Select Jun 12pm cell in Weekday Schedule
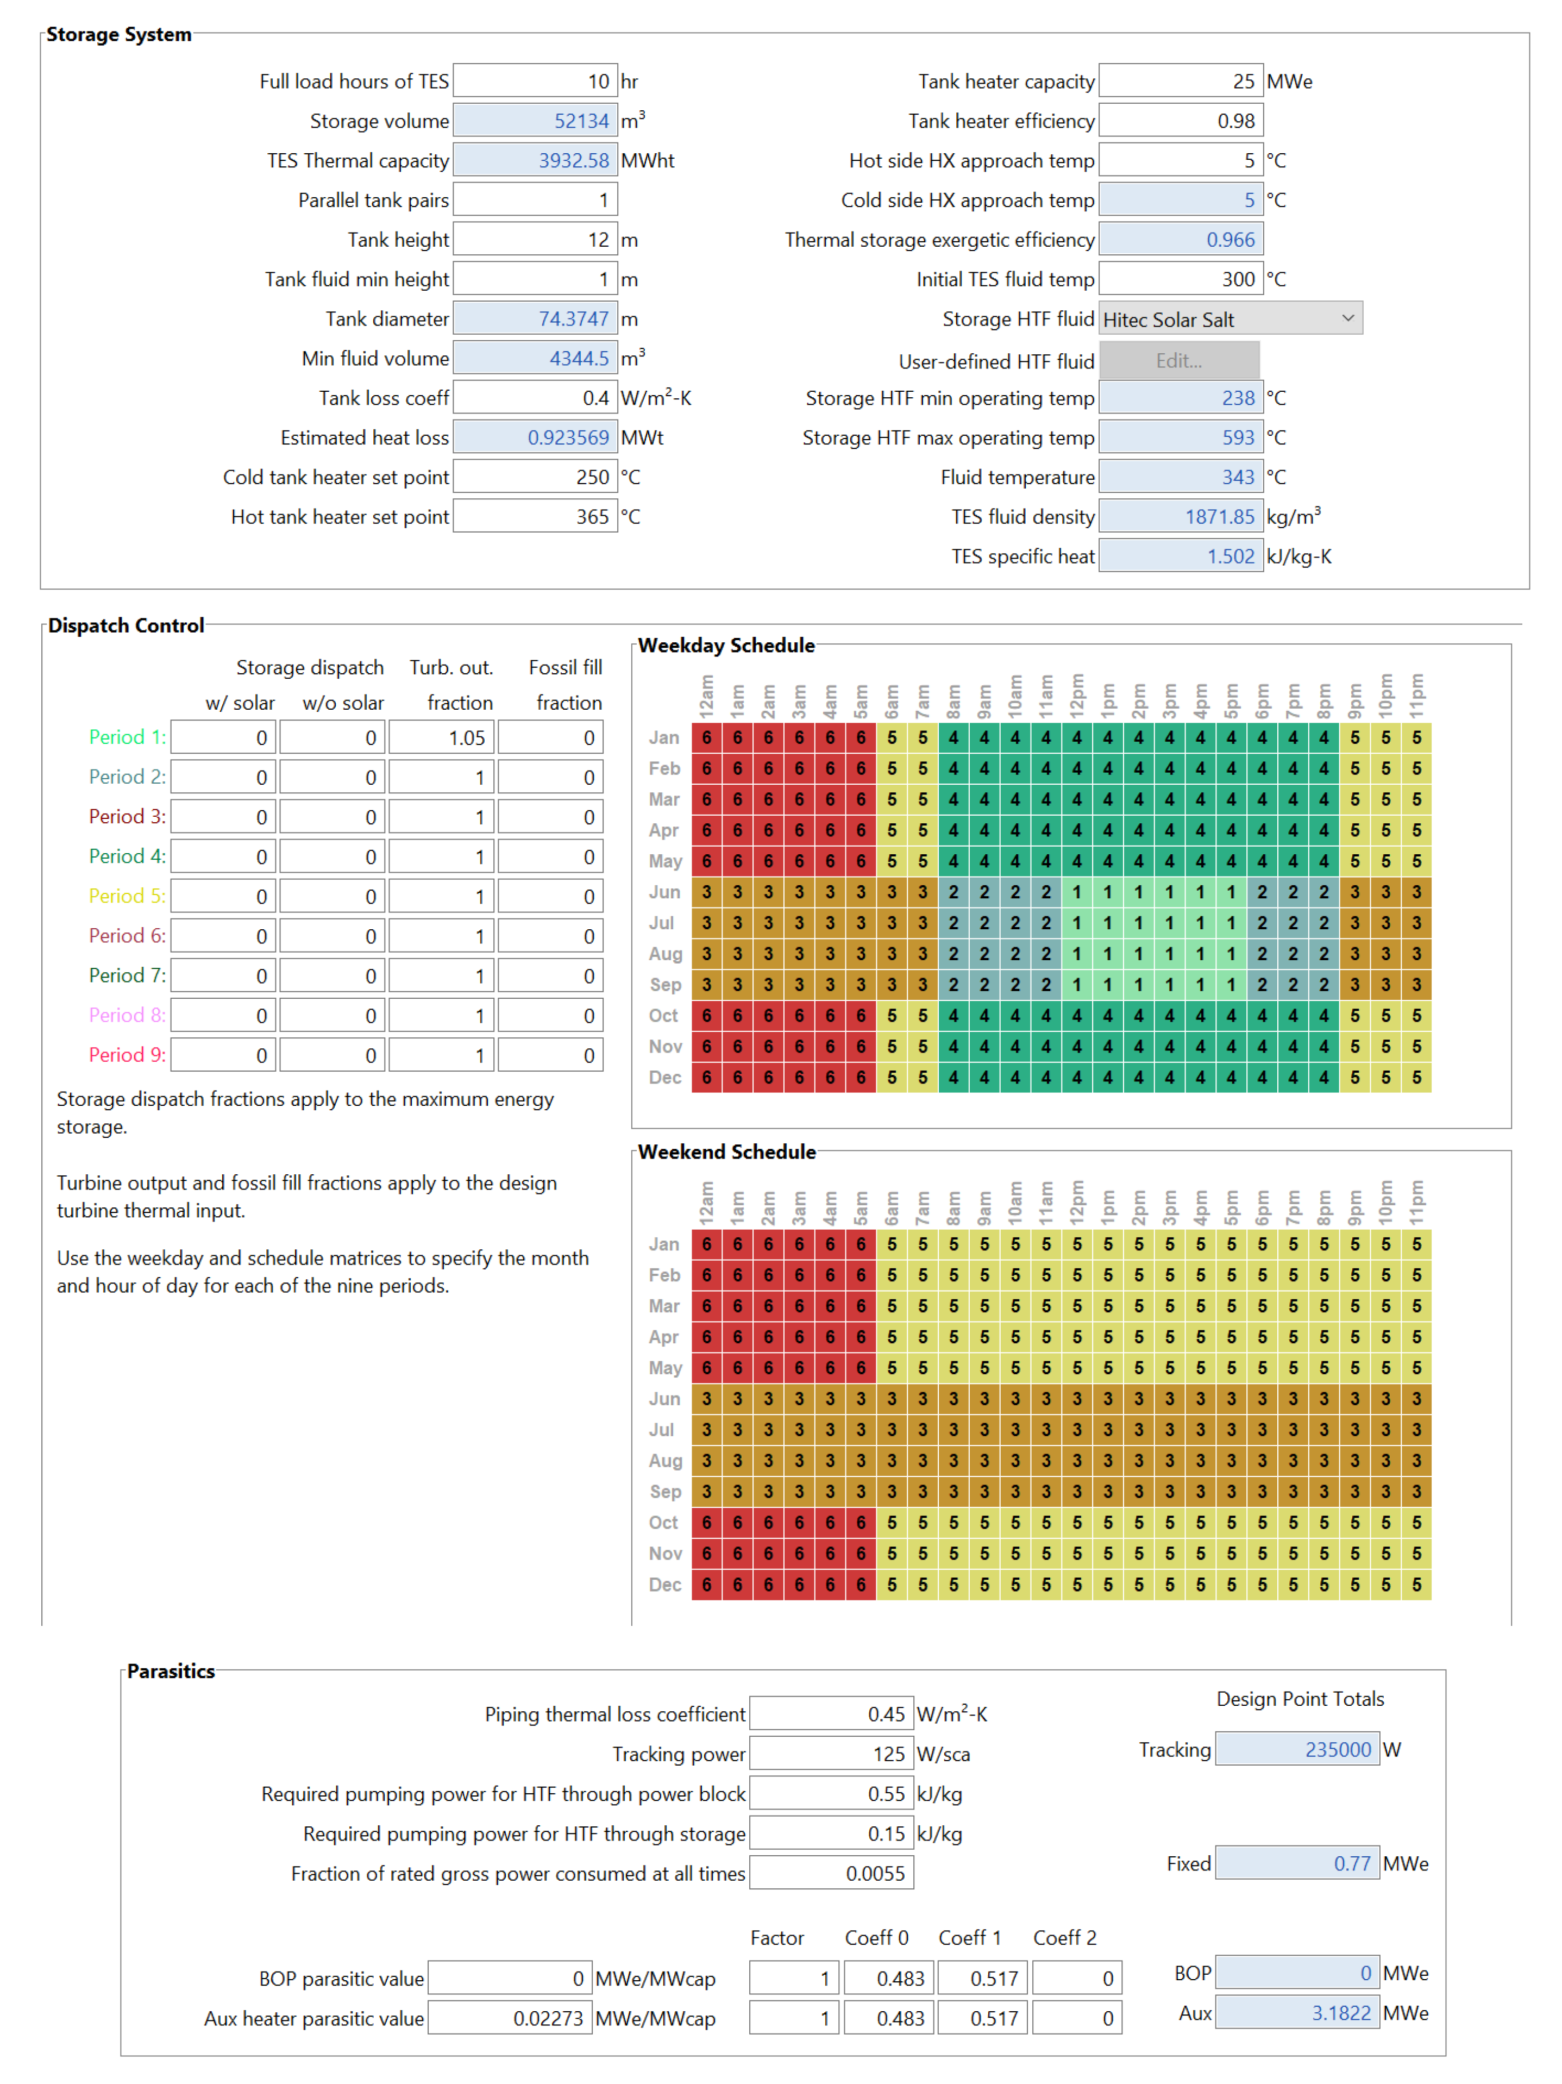This screenshot has width=1562, height=2084. tap(1077, 892)
